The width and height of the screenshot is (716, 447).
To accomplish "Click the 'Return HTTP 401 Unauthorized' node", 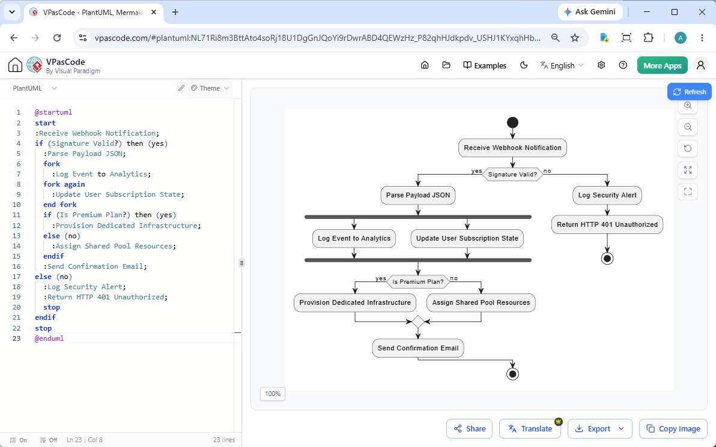I will point(607,224).
